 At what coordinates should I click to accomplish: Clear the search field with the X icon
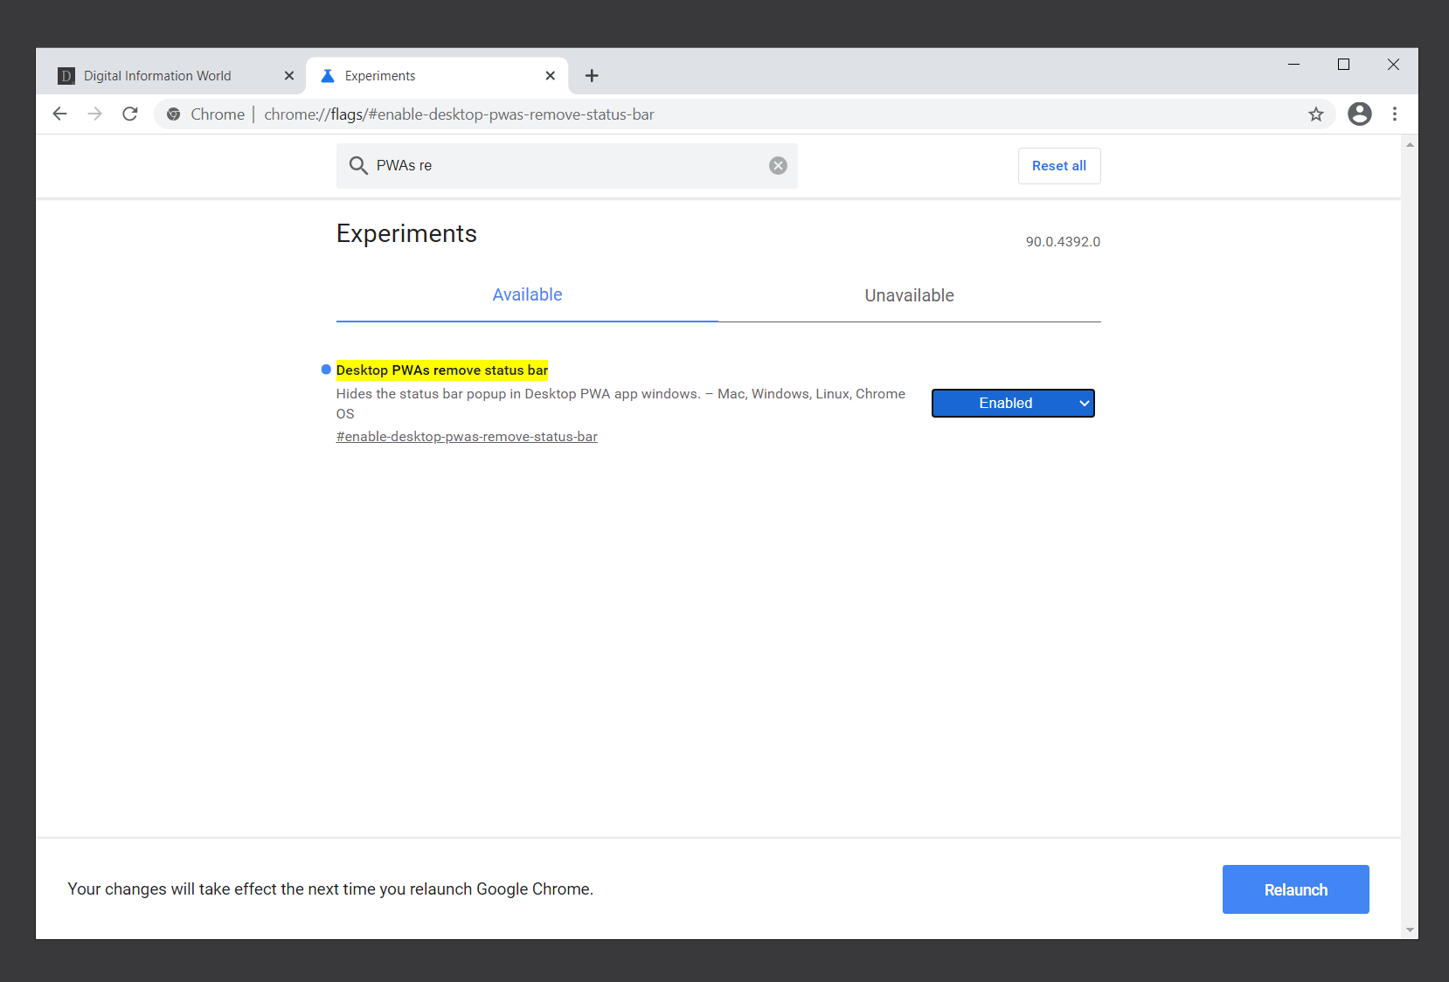[x=777, y=165]
